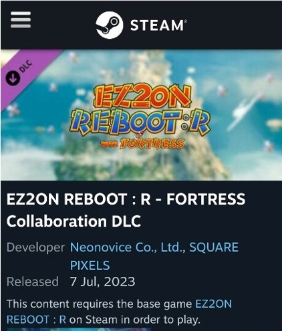Viewport: 282px width, 331px height.
Task: Open the hamburger navigation menu
Action: coord(21,20)
